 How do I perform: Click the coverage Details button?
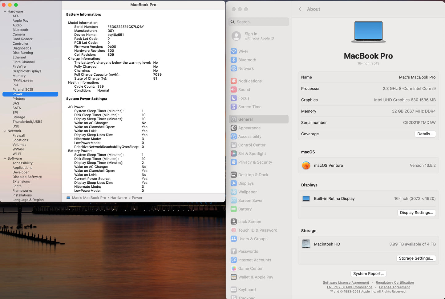click(x=425, y=134)
